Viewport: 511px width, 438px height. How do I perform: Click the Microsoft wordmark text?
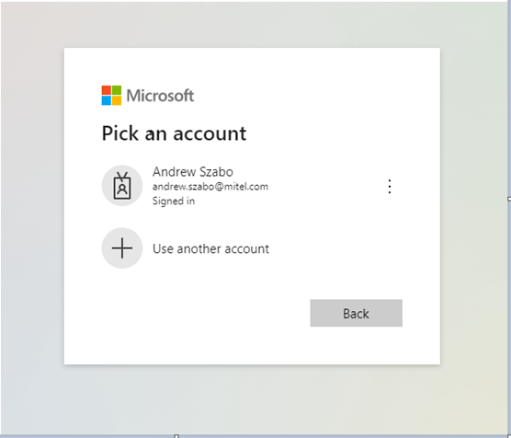pos(160,96)
